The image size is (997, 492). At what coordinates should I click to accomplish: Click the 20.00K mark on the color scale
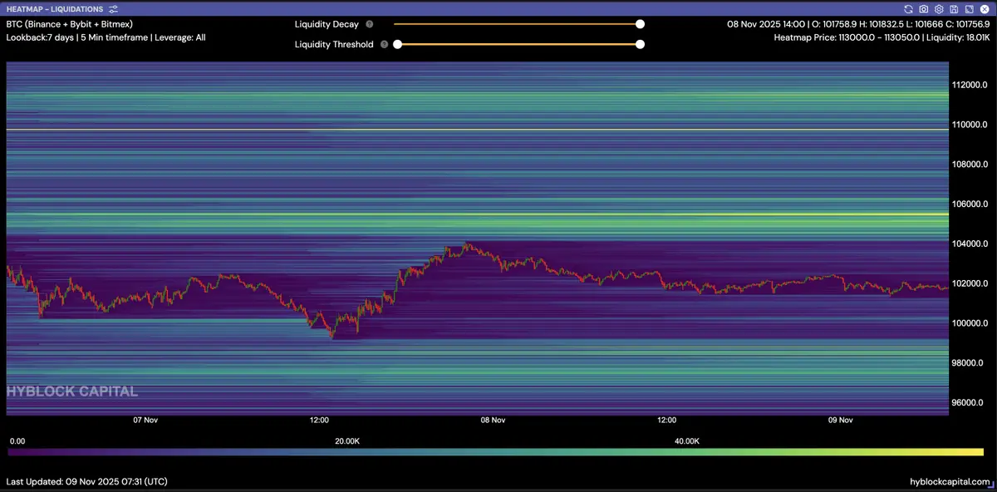pos(346,441)
